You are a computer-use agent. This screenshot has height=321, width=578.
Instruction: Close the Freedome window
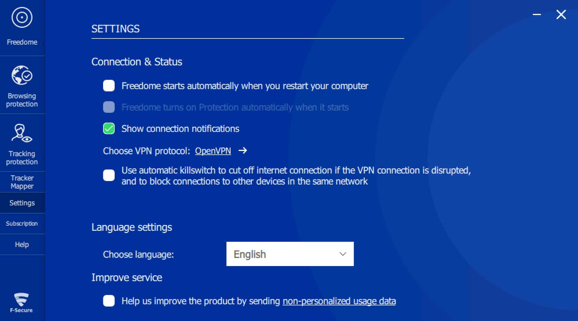[561, 14]
